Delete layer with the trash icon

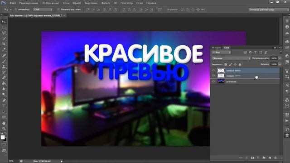click(275, 158)
